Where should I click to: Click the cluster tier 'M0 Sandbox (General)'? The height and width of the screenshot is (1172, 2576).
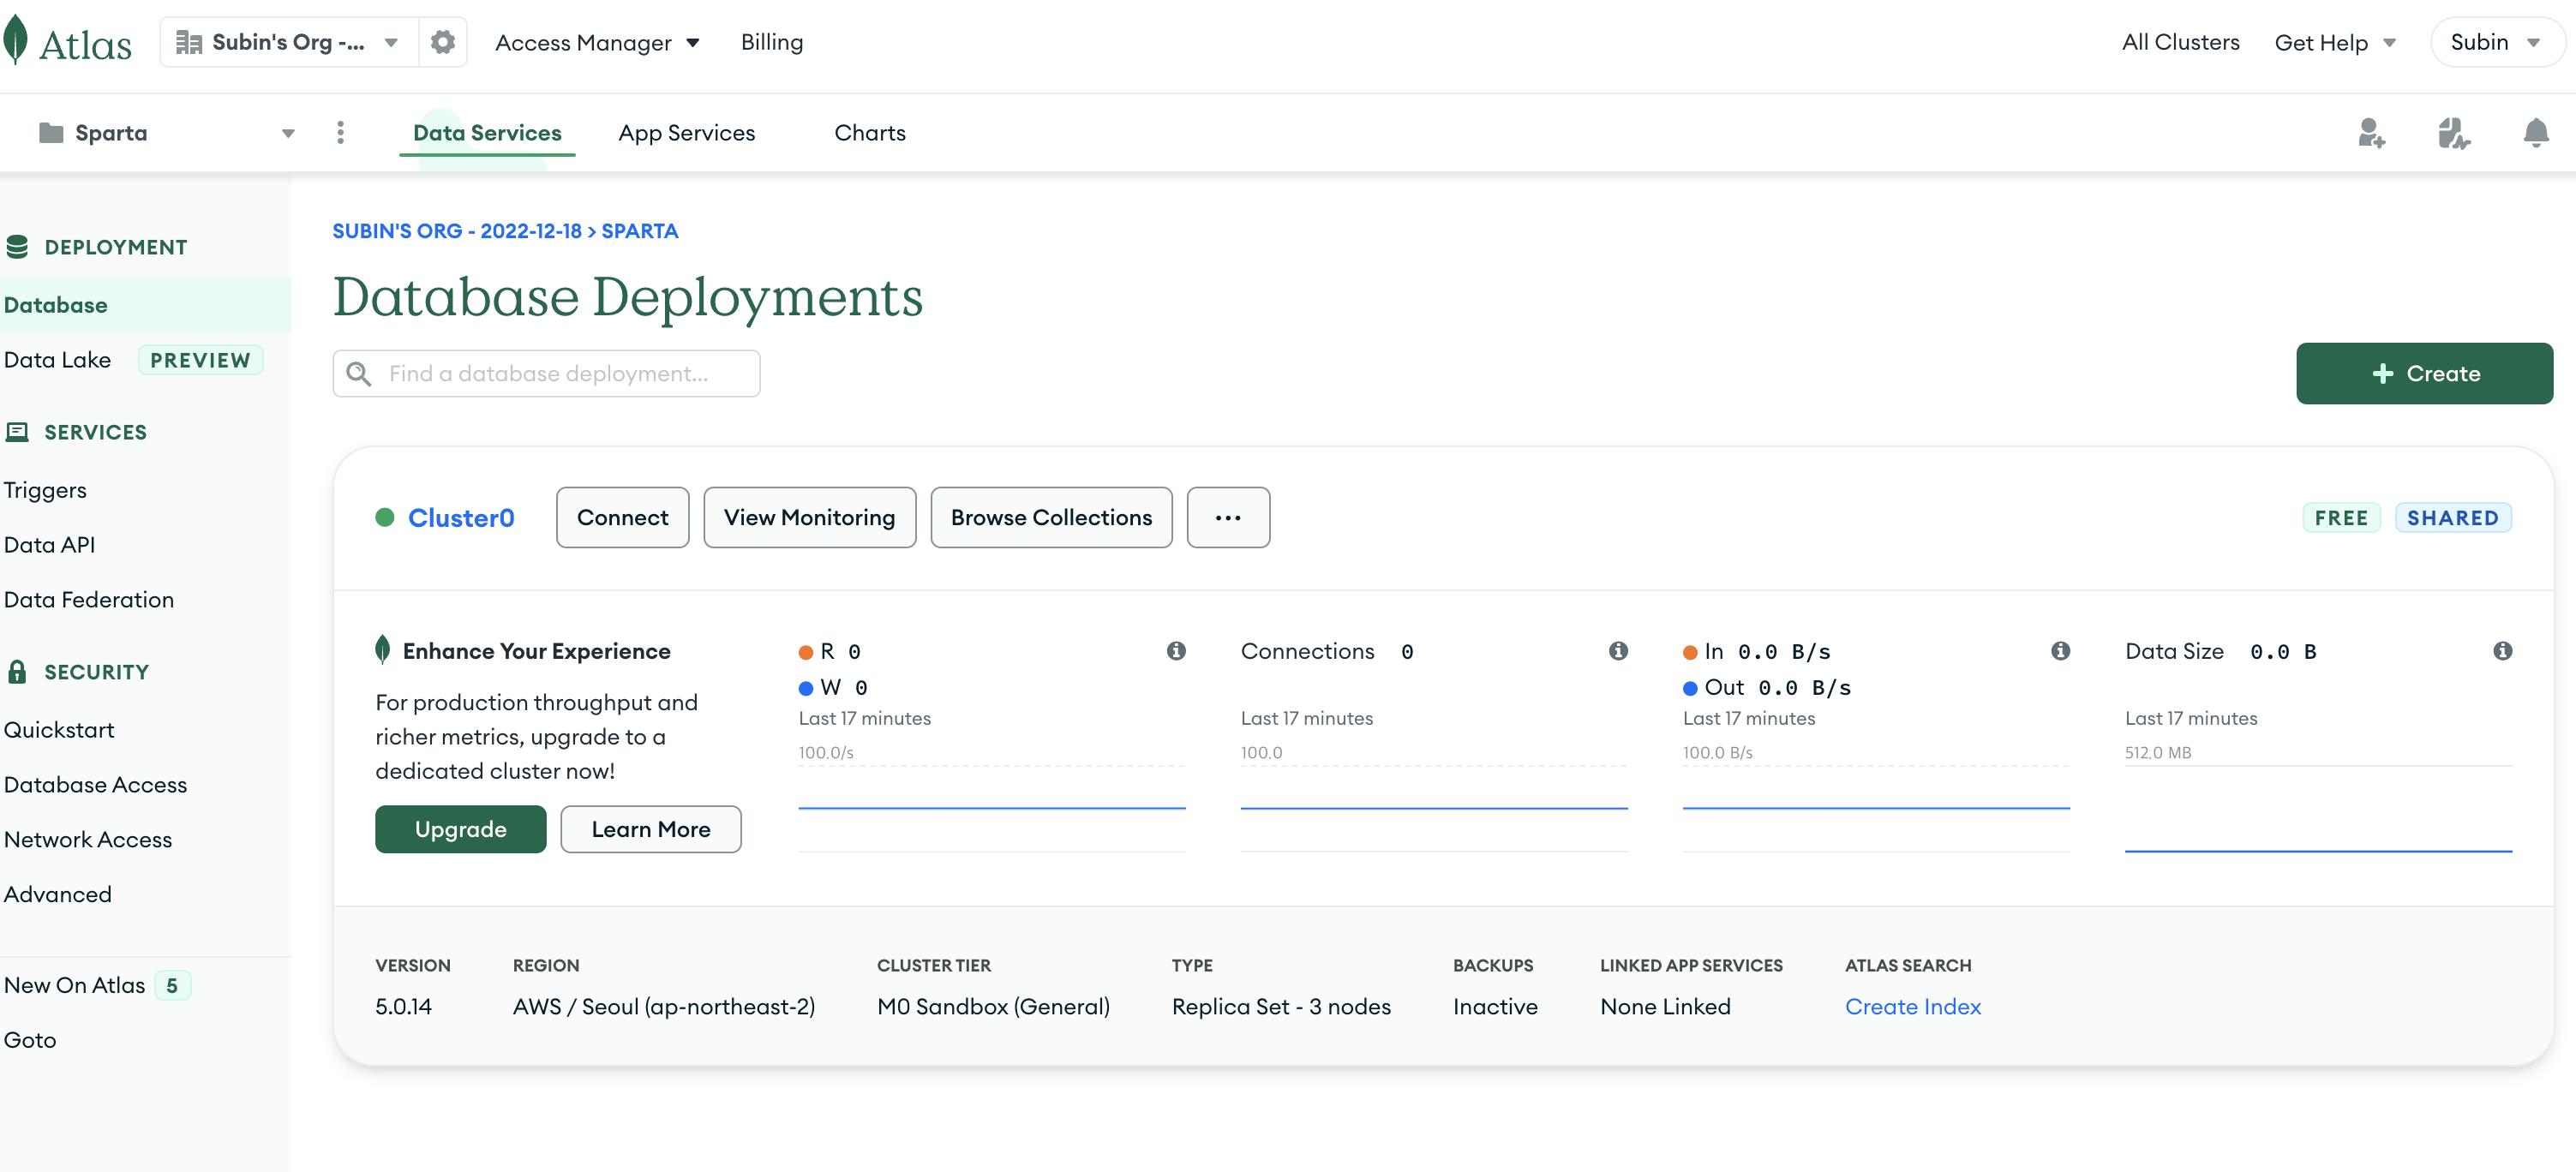[x=993, y=1007]
